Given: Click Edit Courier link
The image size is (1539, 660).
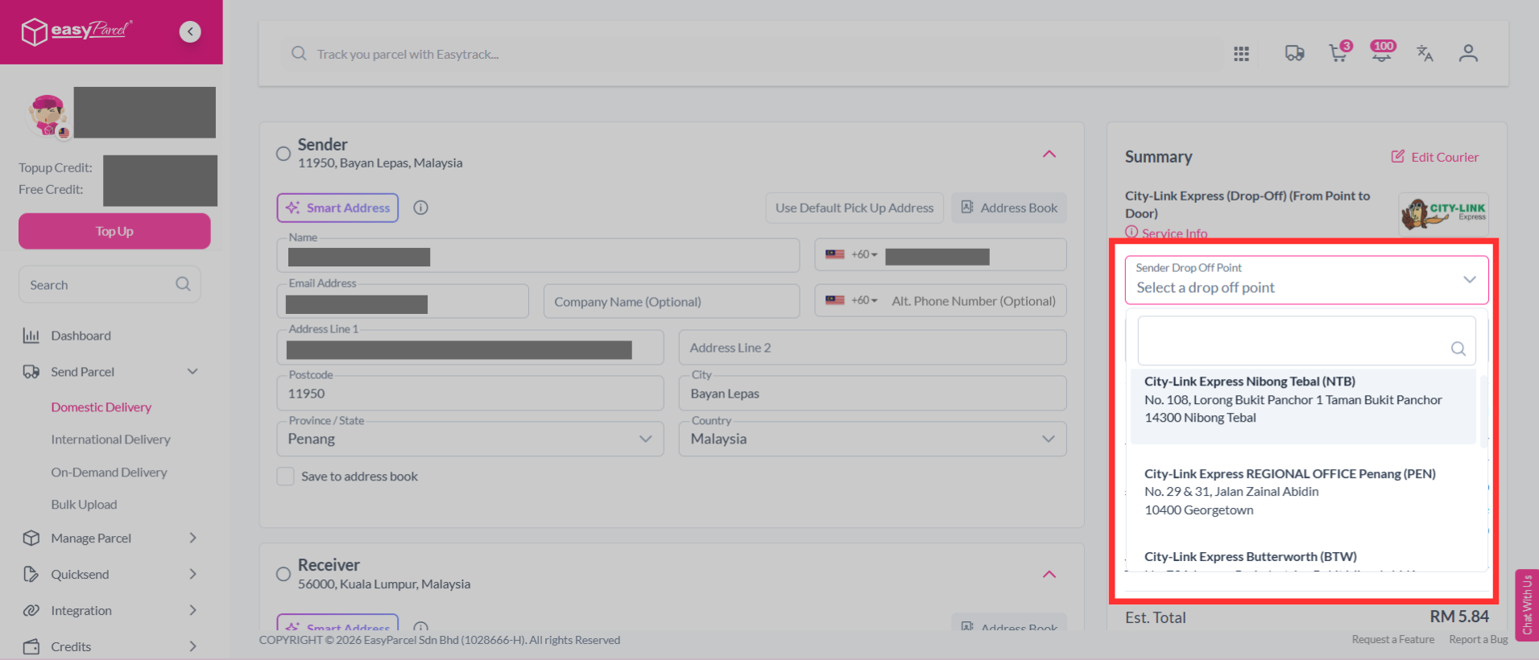Looking at the screenshot, I should [1435, 157].
